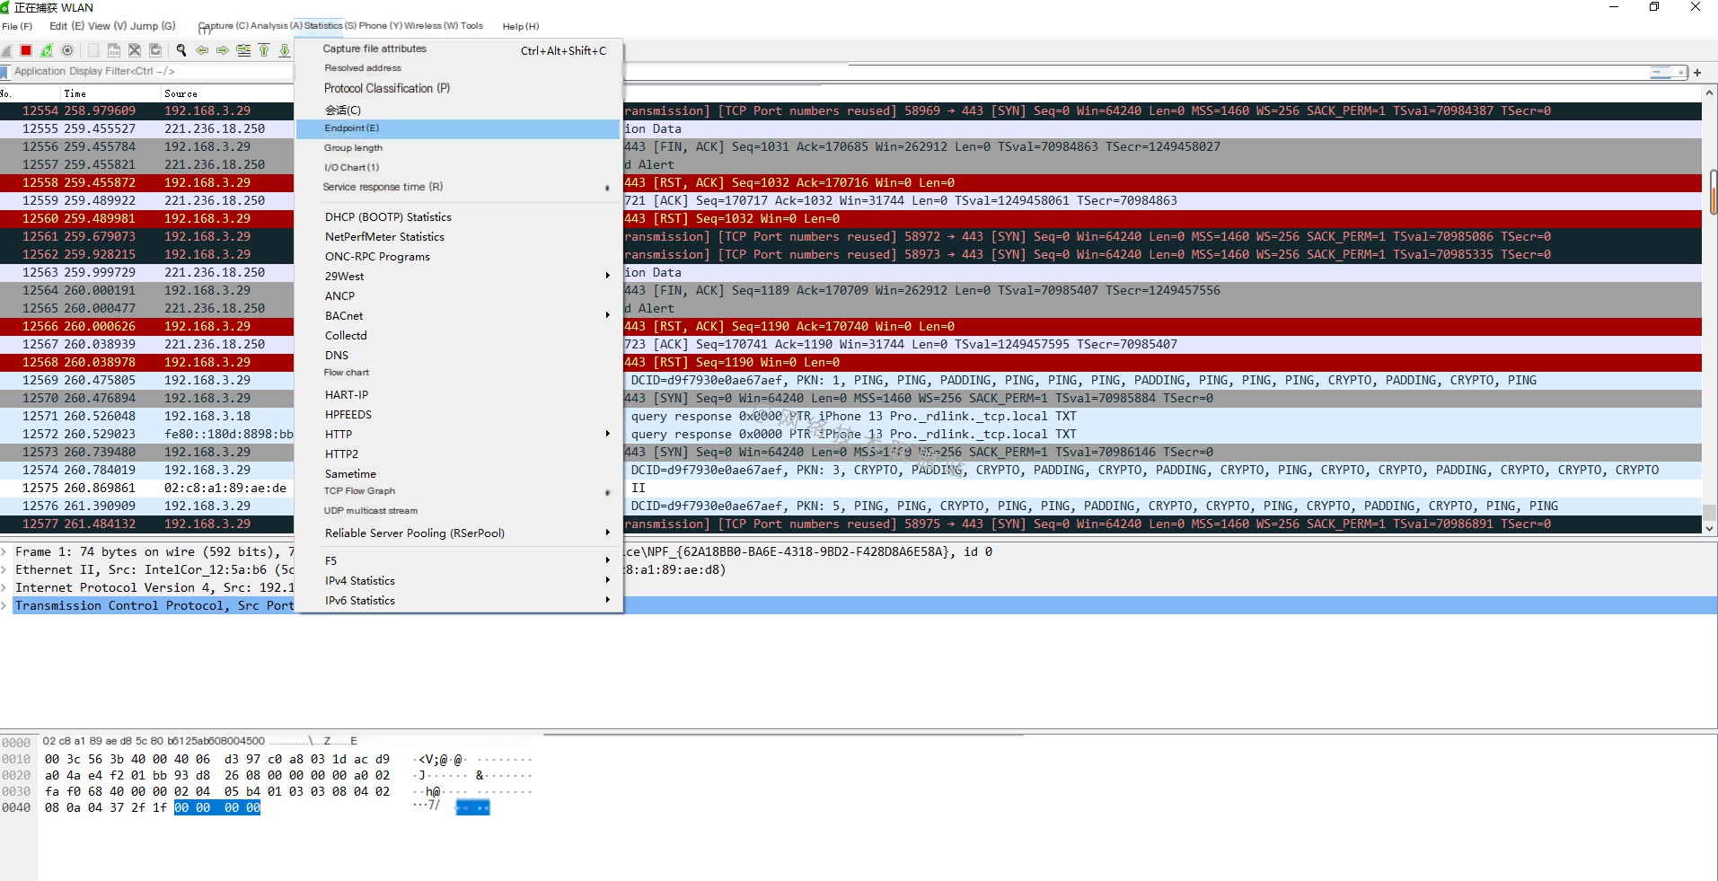Go back with the green left arrow
Screen dimensions: 1718x881
pos(202,50)
